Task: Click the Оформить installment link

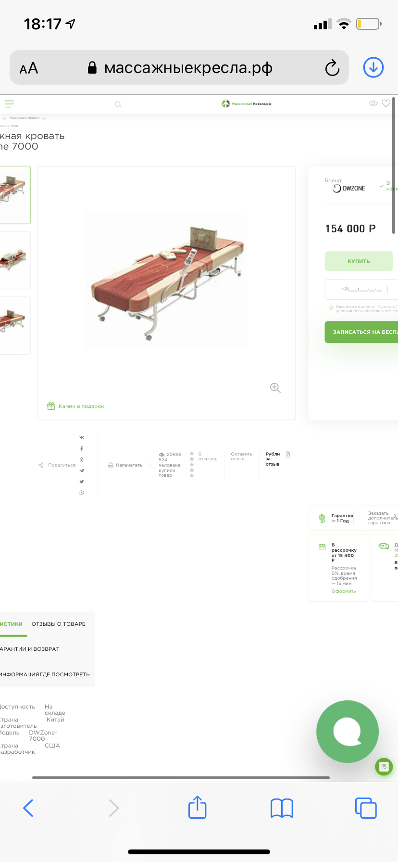Action: pos(344,591)
